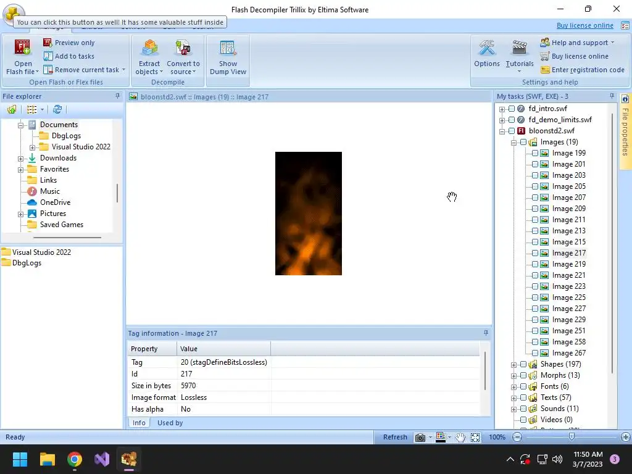Zoom out with minus button
Image resolution: width=632 pixels, height=474 pixels.
pos(517,437)
